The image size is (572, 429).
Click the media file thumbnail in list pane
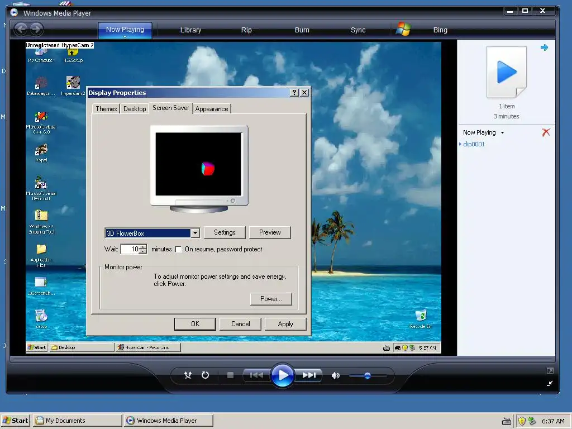507,72
